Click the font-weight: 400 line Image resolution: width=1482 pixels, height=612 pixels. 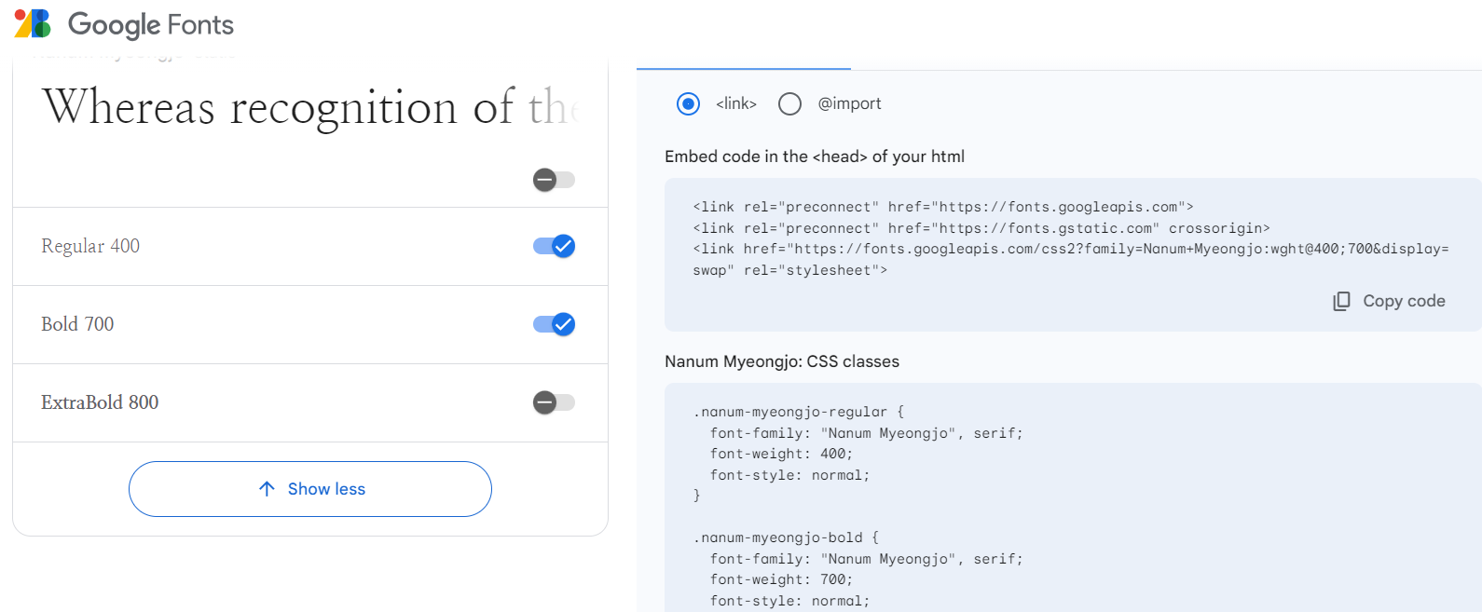coord(781,454)
